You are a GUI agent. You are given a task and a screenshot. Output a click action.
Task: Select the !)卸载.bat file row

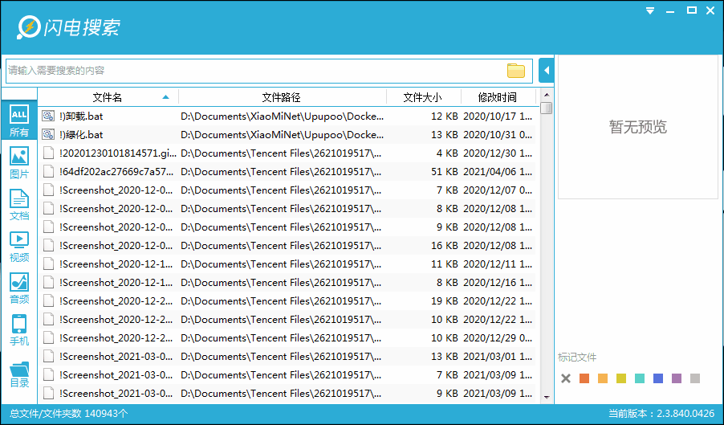click(x=287, y=116)
